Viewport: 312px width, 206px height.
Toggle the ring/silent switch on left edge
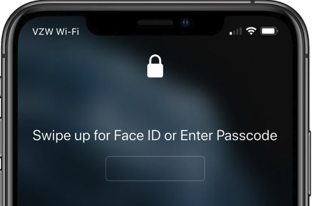coord(1,87)
